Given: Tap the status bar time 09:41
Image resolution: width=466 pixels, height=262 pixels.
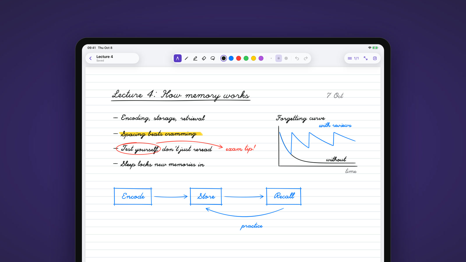Looking at the screenshot, I should [x=91, y=48].
